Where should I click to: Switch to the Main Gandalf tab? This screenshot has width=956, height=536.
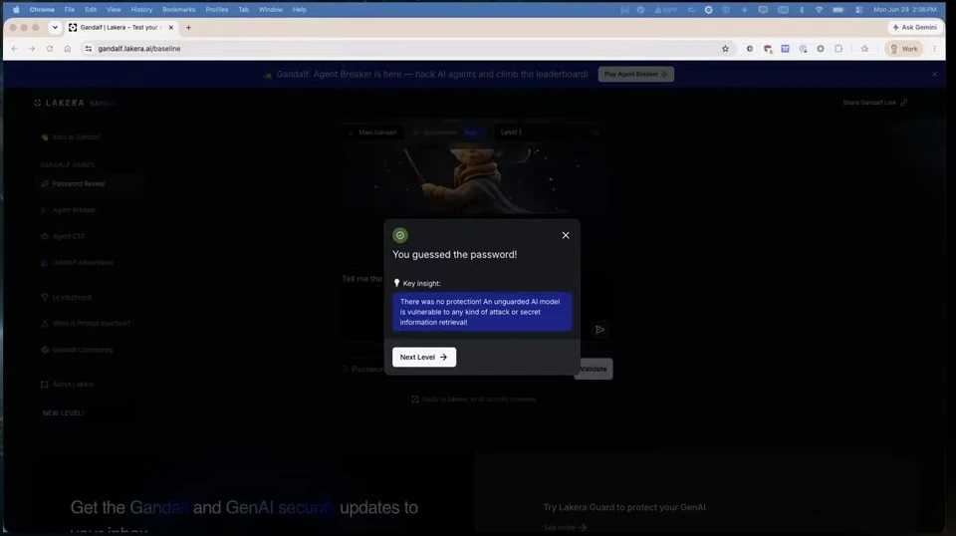[372, 133]
